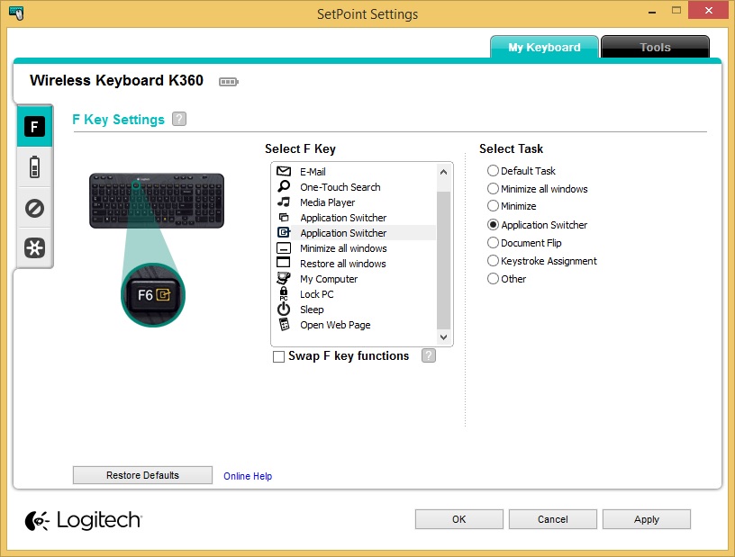The height and width of the screenshot is (557, 735).
Task: Select "Minimize all windows" in the F key list
Action: (343, 248)
